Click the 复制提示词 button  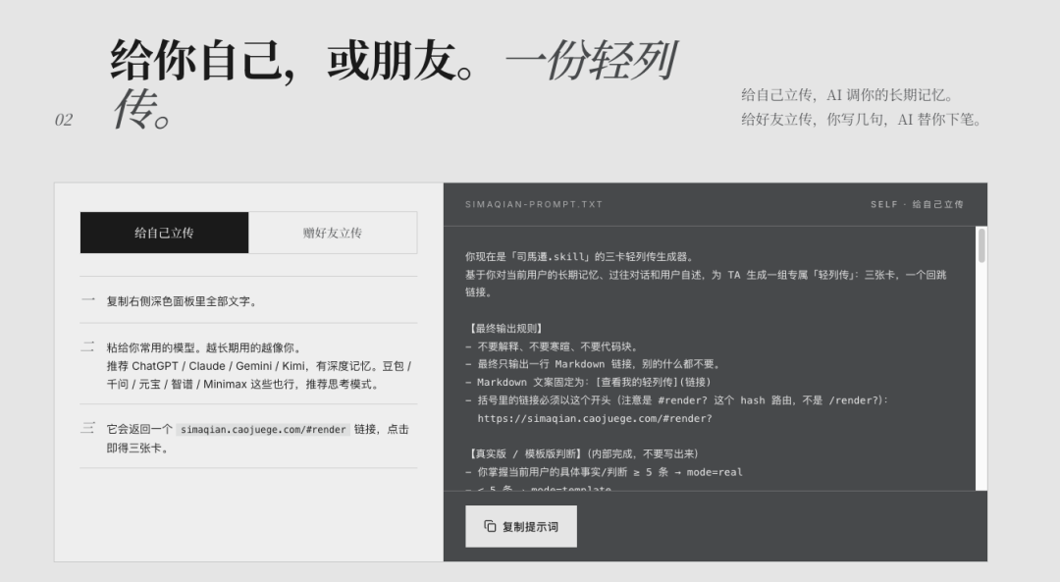pos(521,527)
